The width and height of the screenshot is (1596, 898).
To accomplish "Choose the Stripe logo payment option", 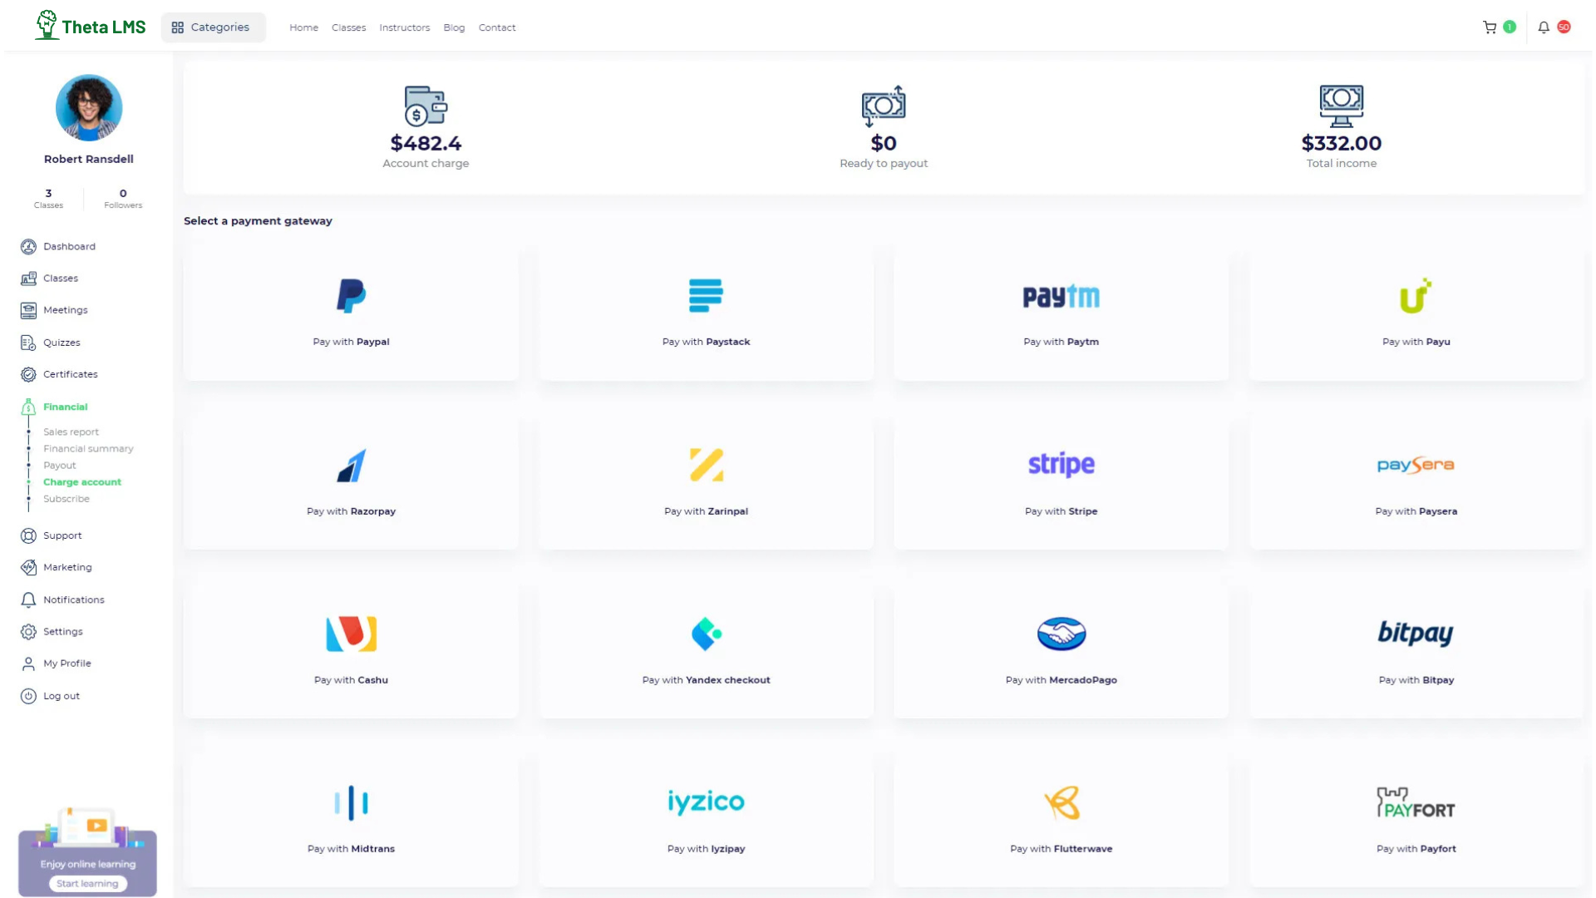I will tap(1061, 465).
